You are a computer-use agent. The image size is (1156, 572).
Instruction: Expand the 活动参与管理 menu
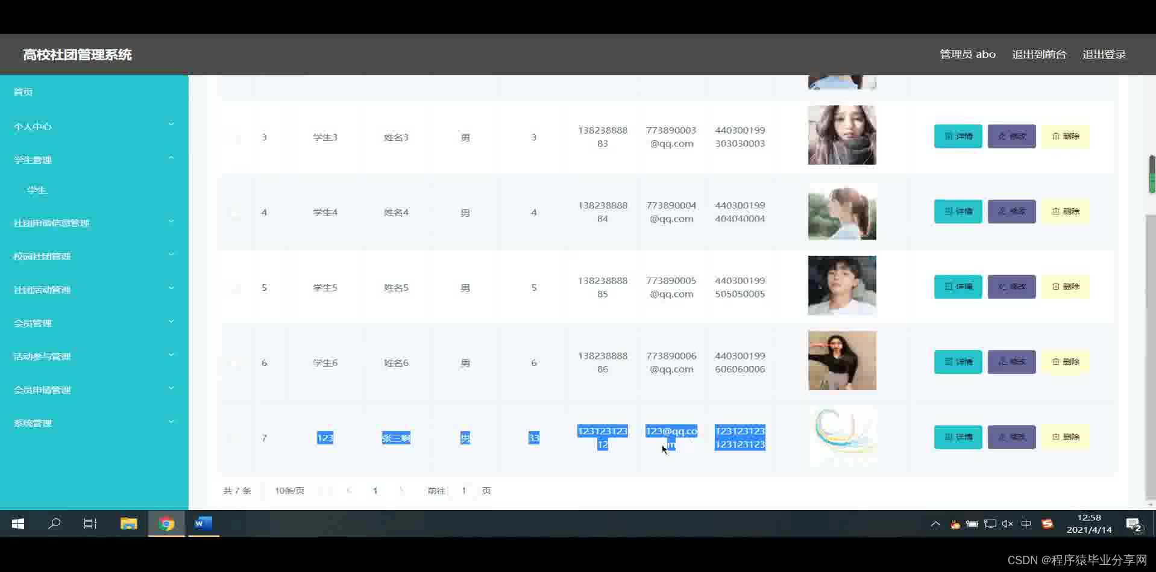coord(94,356)
